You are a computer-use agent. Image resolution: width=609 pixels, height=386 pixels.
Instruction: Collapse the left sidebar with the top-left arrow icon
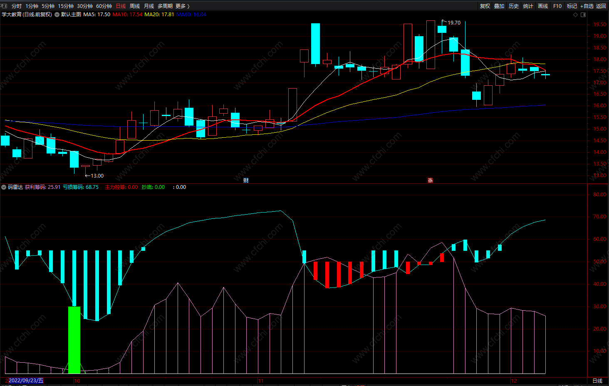4,6
